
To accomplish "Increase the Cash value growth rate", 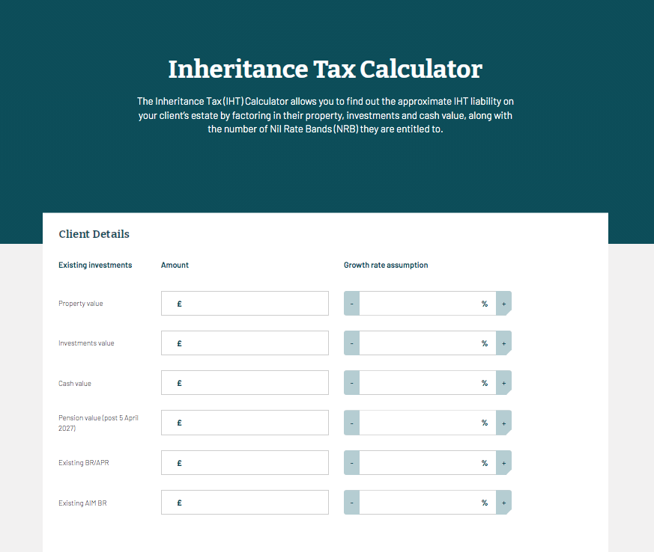I will [x=503, y=383].
